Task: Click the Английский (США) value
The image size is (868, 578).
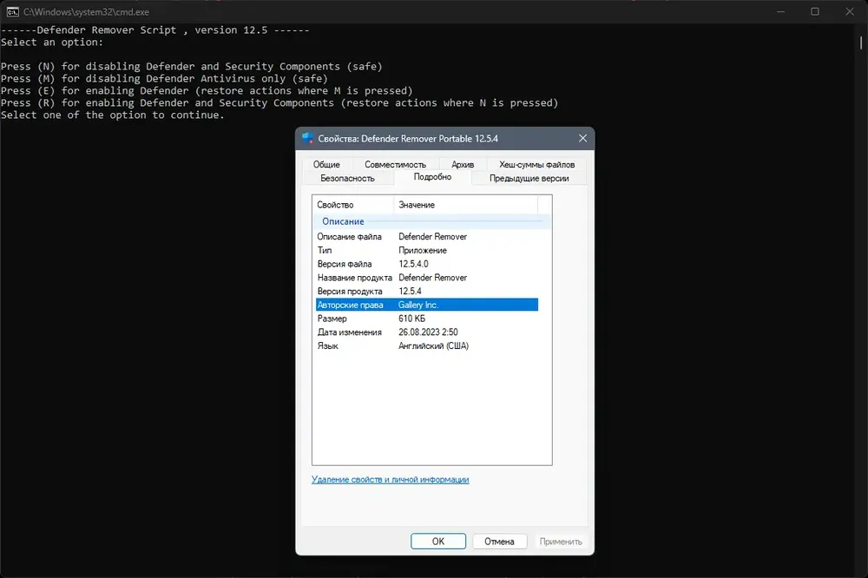Action: click(433, 346)
